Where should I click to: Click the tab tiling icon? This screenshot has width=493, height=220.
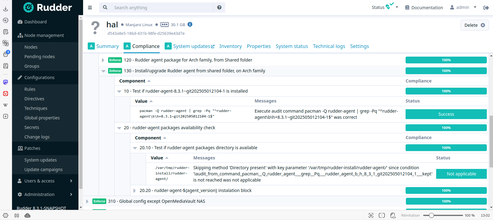(x=382, y=215)
